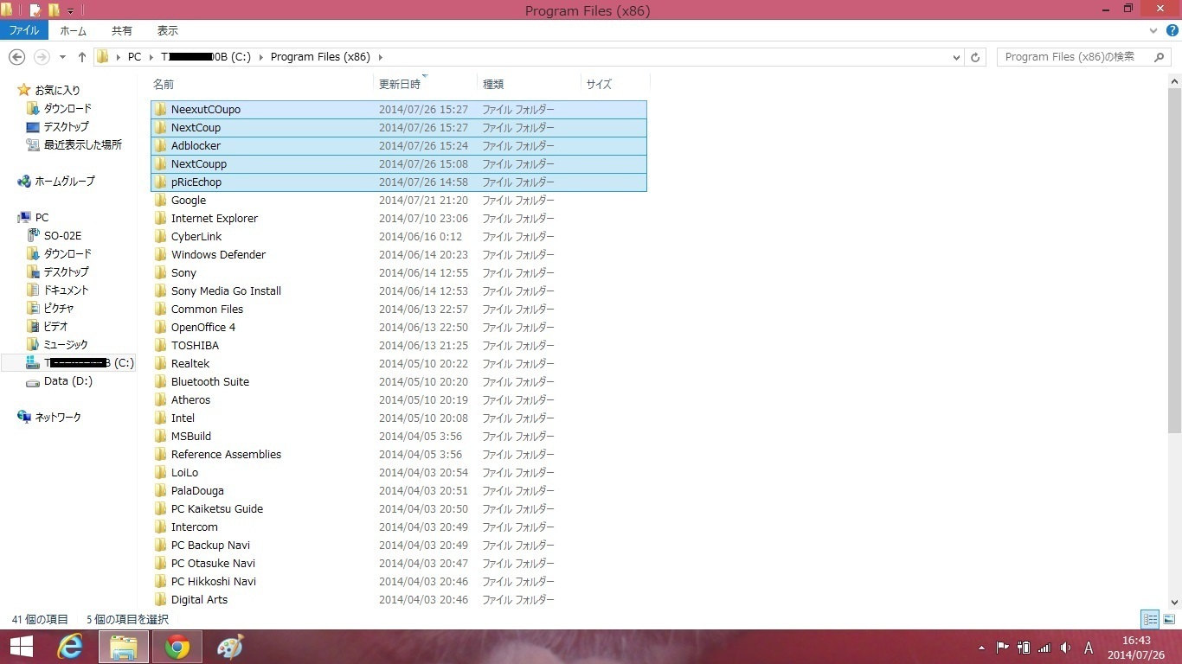This screenshot has width=1182, height=664.
Task: Select SO-02E device in navigation pane
Action: [x=62, y=235]
